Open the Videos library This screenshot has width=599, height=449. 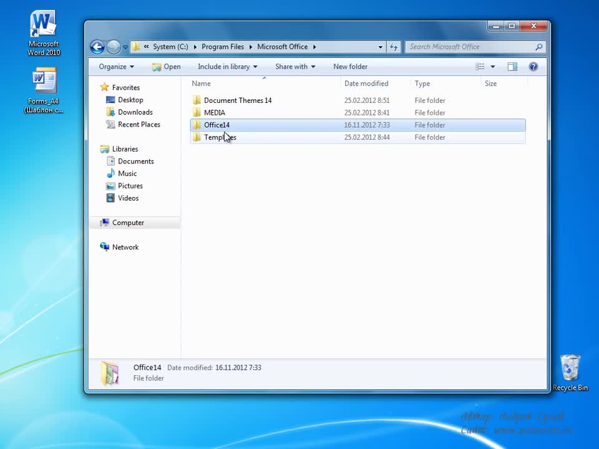point(128,198)
